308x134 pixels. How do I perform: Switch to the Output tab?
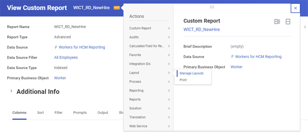[103, 113]
